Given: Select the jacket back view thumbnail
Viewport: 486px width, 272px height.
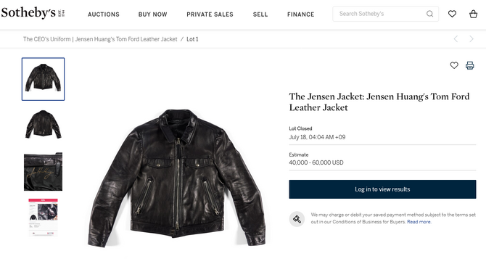Looking at the screenshot, I should [x=43, y=125].
